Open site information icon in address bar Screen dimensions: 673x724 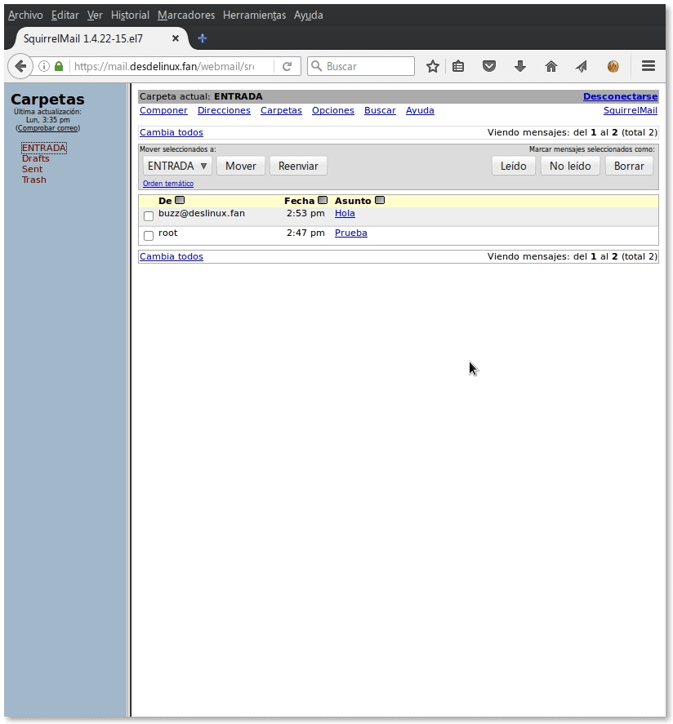44,66
